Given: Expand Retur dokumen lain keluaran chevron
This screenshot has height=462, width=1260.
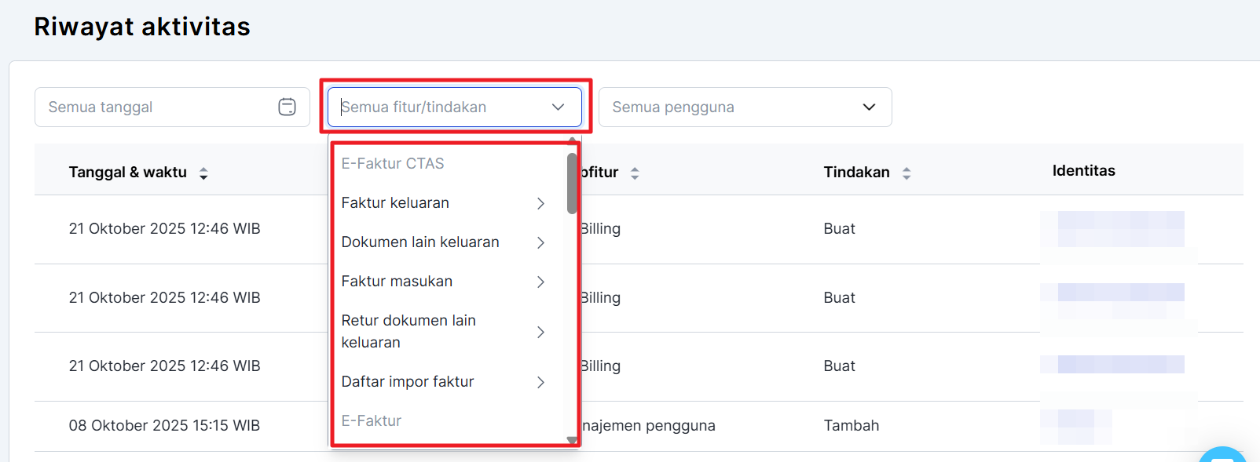Looking at the screenshot, I should point(540,333).
